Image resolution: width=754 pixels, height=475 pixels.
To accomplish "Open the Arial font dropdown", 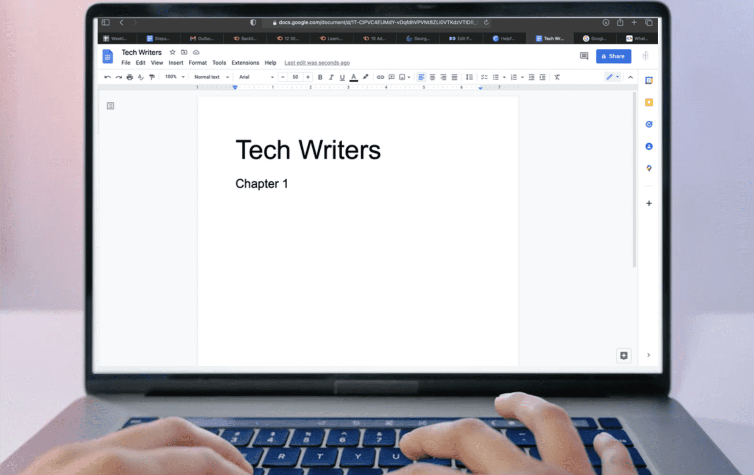I will click(x=256, y=77).
